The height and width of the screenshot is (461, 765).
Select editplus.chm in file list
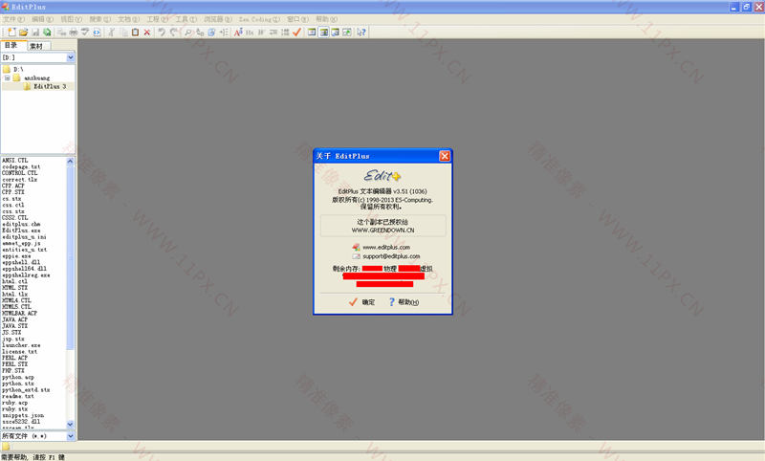pyautogui.click(x=21, y=225)
